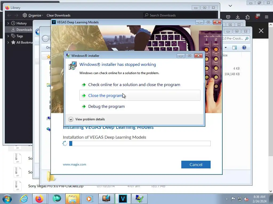The width and height of the screenshot is (273, 204).
Task: Switch to the monitor app taskbar icon
Action: click(106, 199)
